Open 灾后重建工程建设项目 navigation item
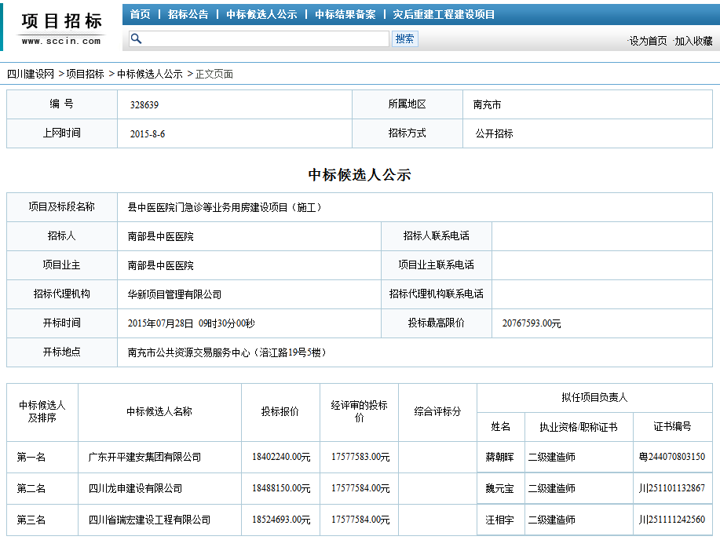 click(x=444, y=14)
